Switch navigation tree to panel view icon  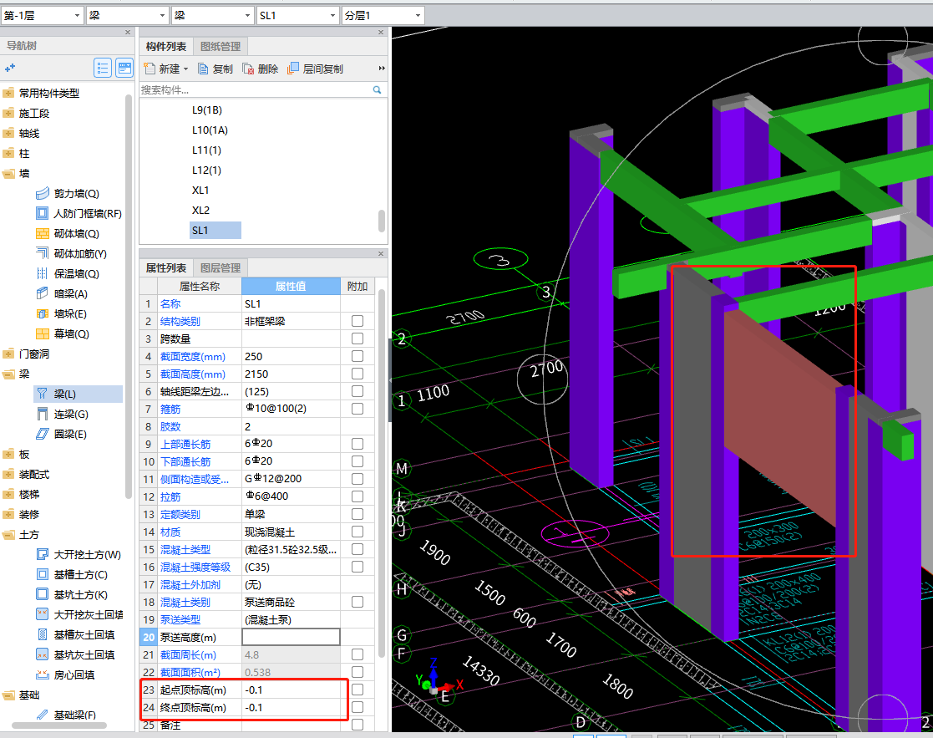click(124, 69)
